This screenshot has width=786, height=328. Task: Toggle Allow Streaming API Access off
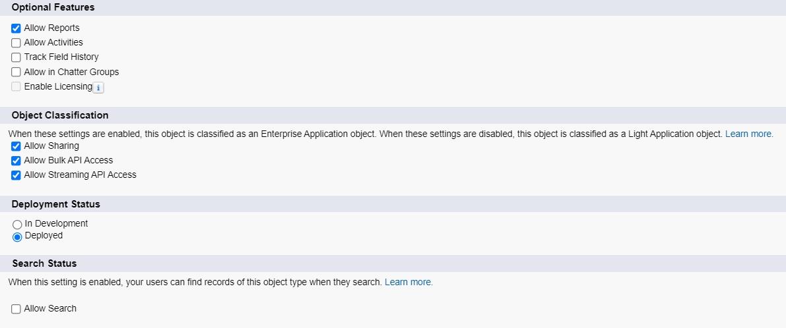(16, 175)
